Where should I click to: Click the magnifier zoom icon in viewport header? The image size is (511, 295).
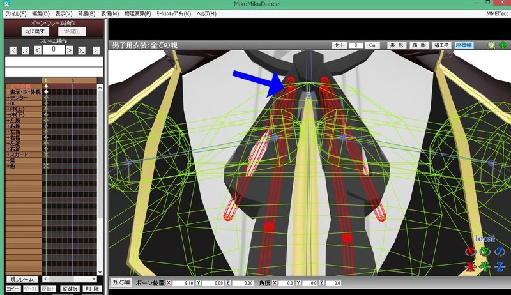pos(491,45)
